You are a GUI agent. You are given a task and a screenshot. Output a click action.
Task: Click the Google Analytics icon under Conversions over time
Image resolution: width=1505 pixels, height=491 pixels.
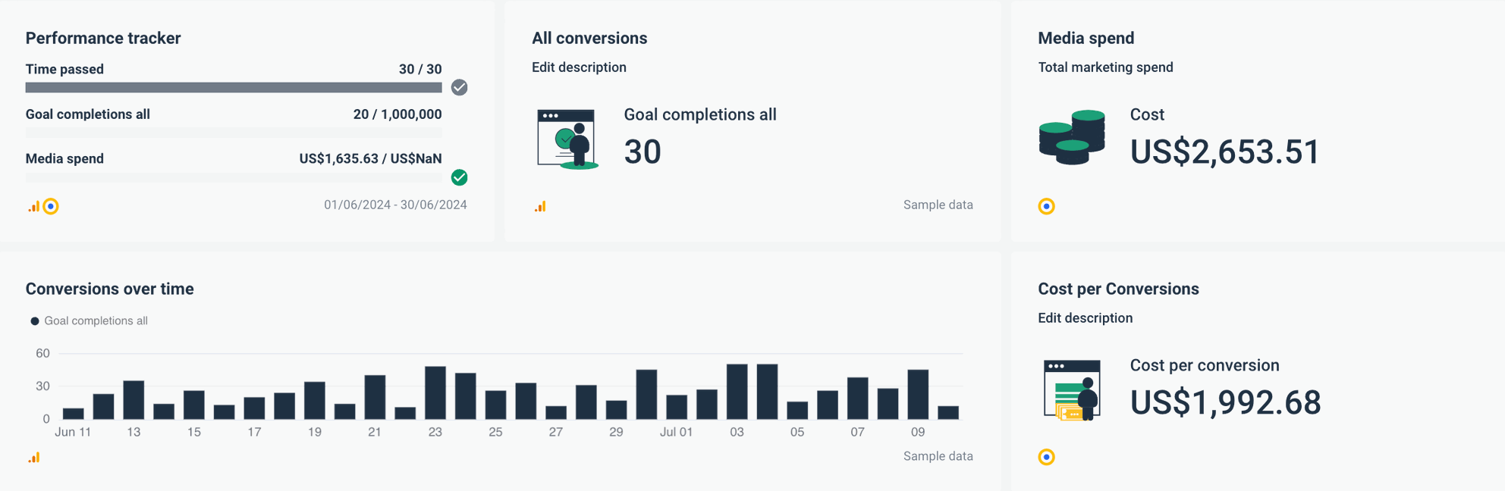tap(33, 457)
